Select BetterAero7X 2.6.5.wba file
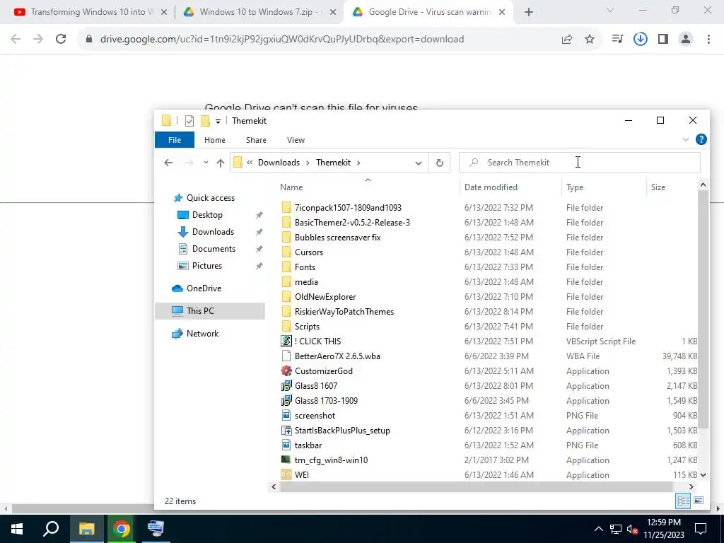Viewport: 724px width, 543px height. click(x=337, y=356)
